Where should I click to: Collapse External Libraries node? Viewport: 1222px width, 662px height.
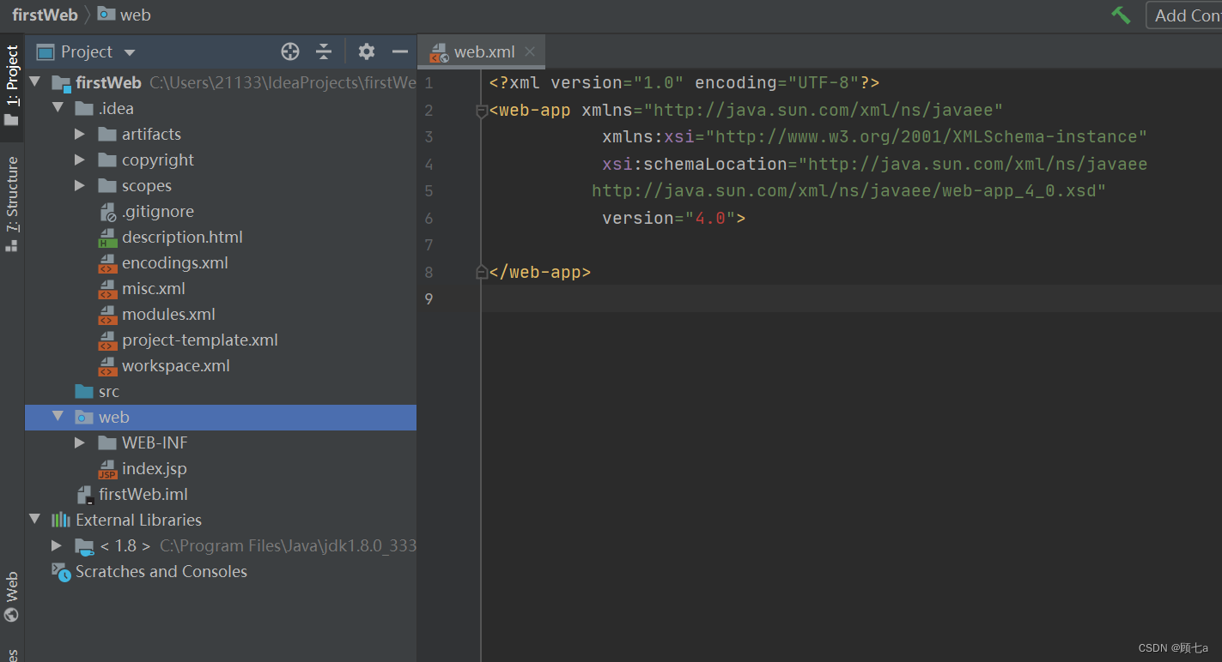click(x=34, y=520)
